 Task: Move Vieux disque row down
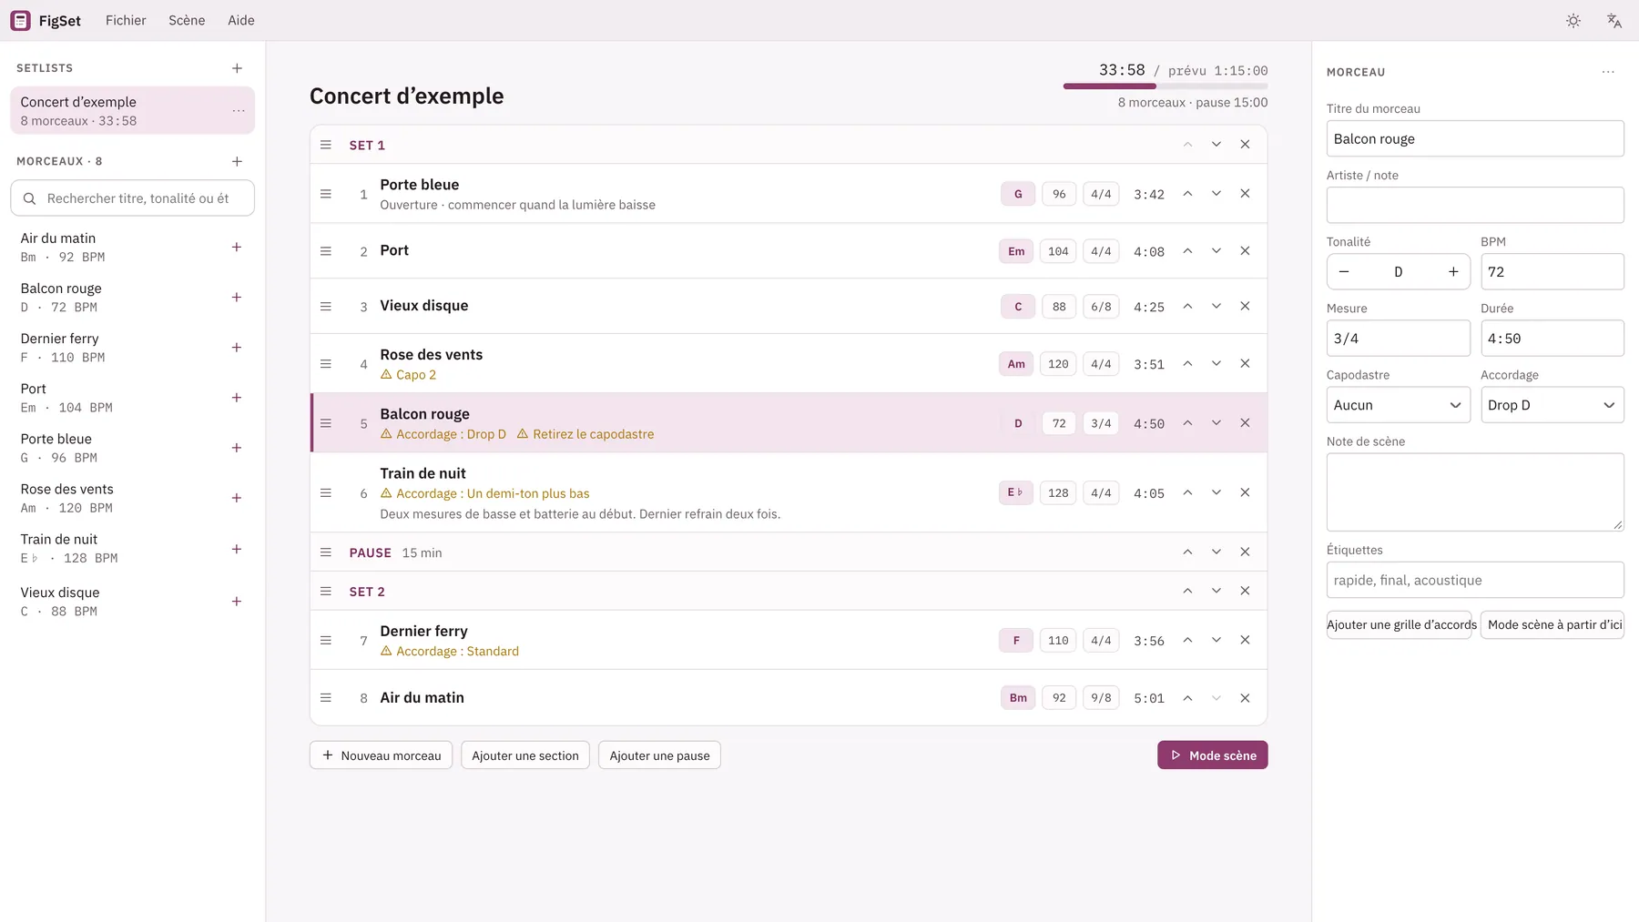coord(1216,307)
